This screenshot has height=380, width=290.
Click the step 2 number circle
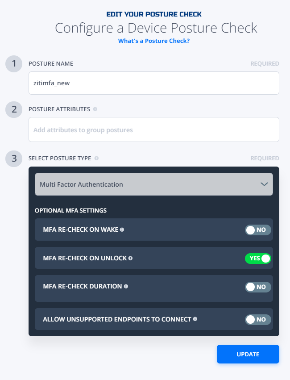[x=14, y=109]
